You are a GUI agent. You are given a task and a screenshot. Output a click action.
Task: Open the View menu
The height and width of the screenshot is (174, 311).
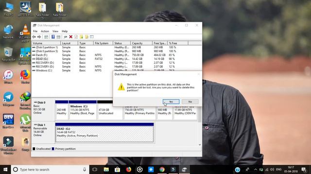pyautogui.click(x=55, y=31)
